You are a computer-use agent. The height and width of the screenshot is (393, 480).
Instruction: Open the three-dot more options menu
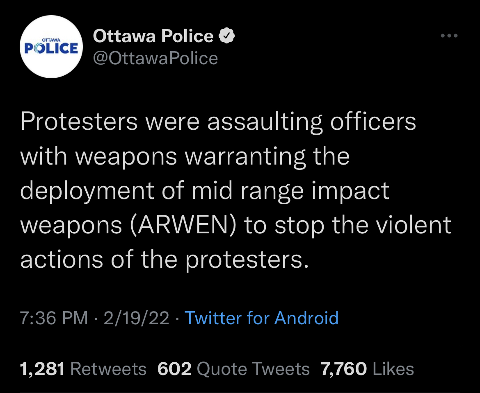pyautogui.click(x=449, y=36)
